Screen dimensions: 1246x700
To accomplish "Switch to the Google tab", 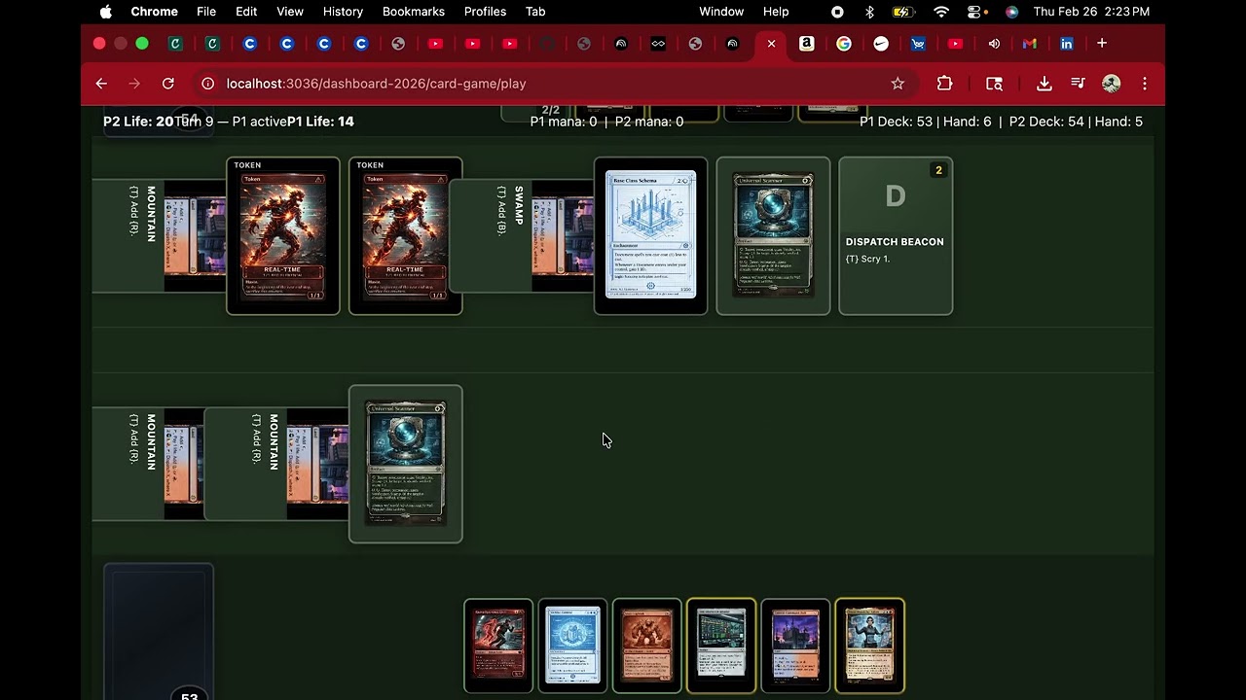I will (x=844, y=43).
